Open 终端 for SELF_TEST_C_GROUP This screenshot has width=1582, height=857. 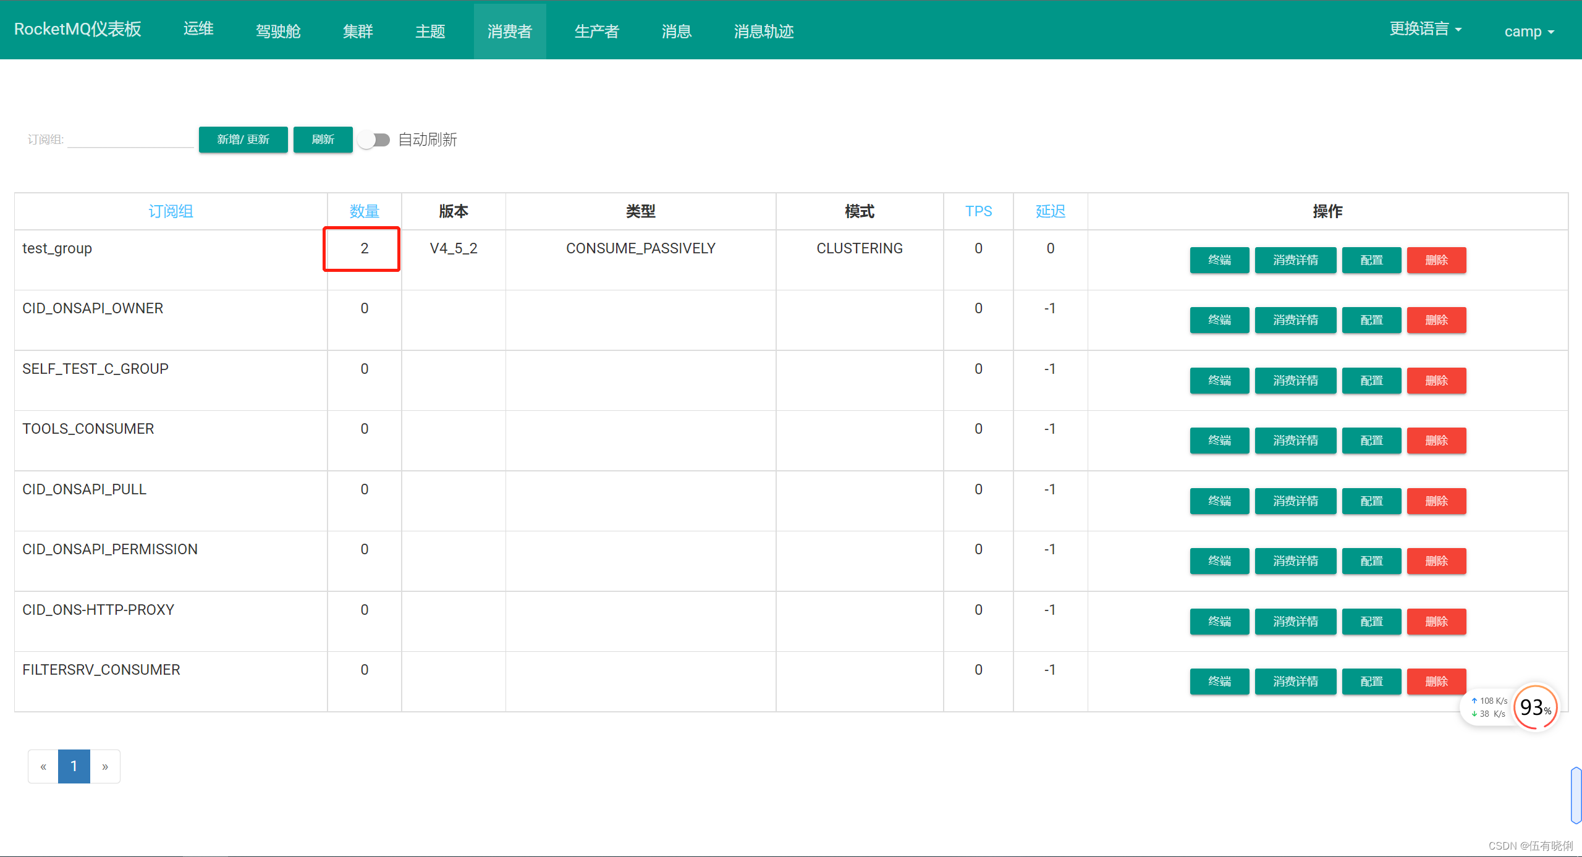pyautogui.click(x=1219, y=381)
